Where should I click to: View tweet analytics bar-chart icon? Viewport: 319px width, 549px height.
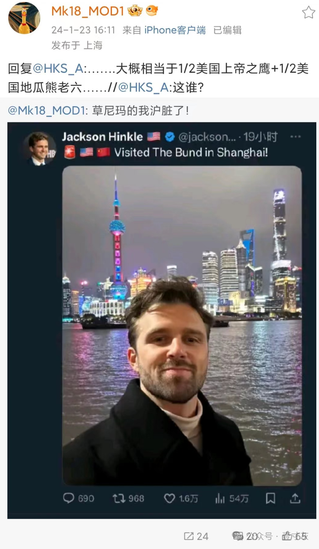point(220,498)
